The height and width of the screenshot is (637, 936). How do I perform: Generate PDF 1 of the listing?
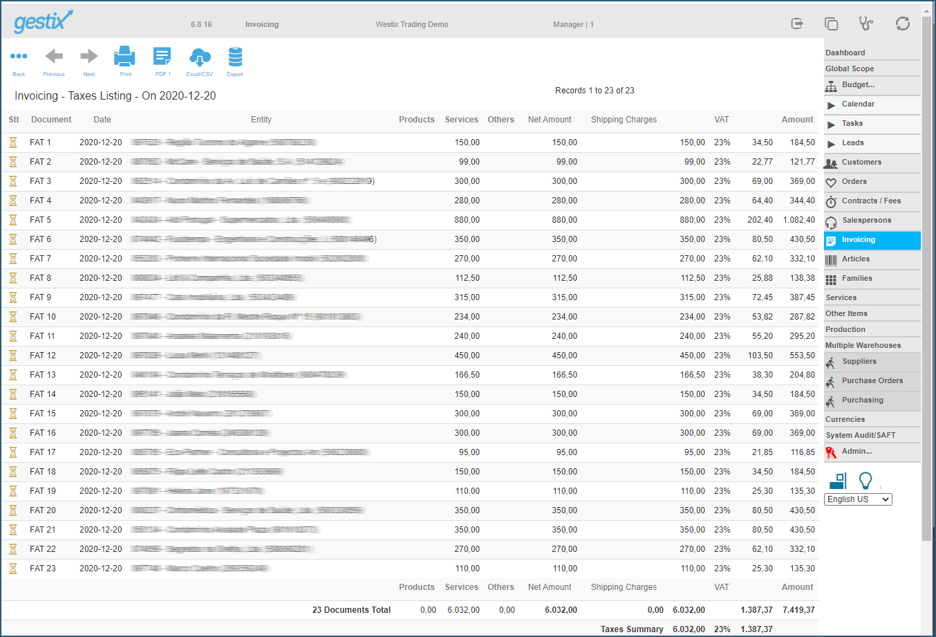coord(162,56)
